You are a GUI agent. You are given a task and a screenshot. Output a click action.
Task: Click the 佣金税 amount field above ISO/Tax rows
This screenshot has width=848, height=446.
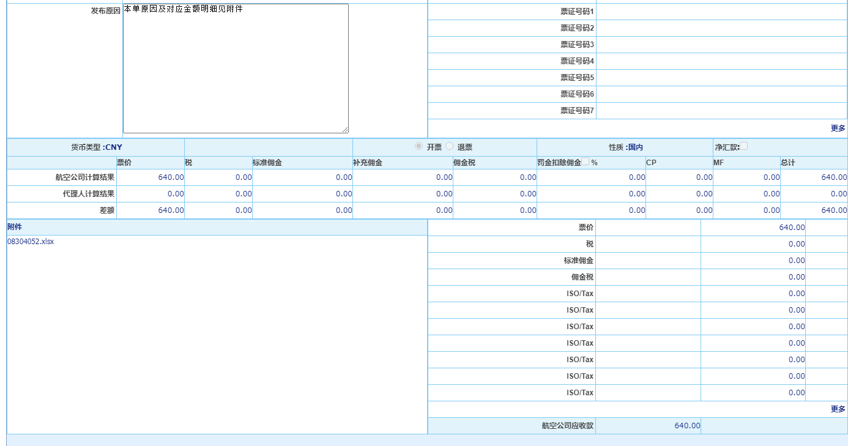753,277
